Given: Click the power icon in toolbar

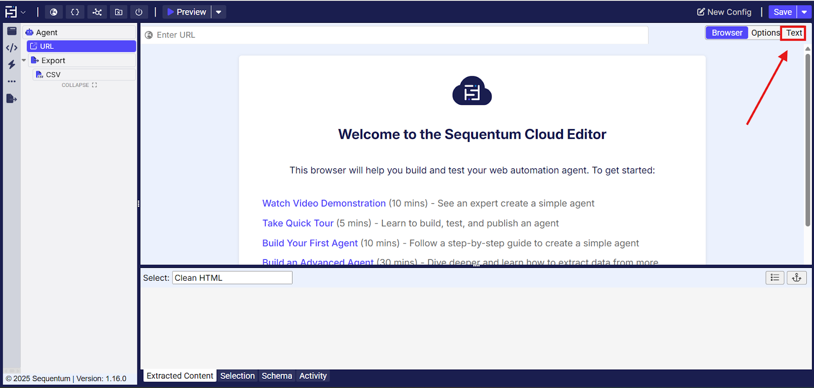Looking at the screenshot, I should click(x=139, y=12).
